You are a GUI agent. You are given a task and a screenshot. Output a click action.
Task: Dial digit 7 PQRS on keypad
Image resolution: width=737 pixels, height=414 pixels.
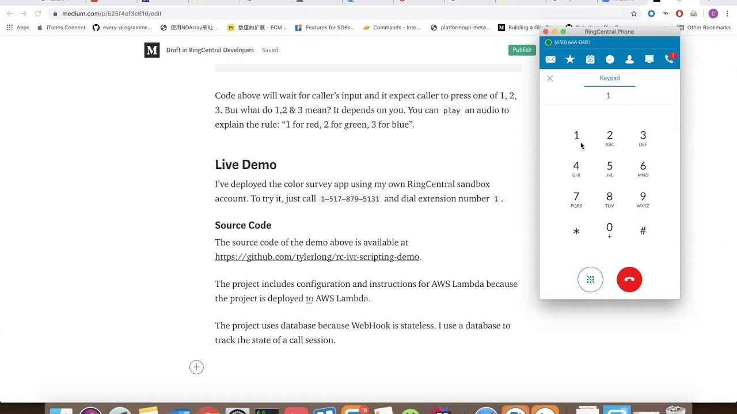pyautogui.click(x=576, y=200)
